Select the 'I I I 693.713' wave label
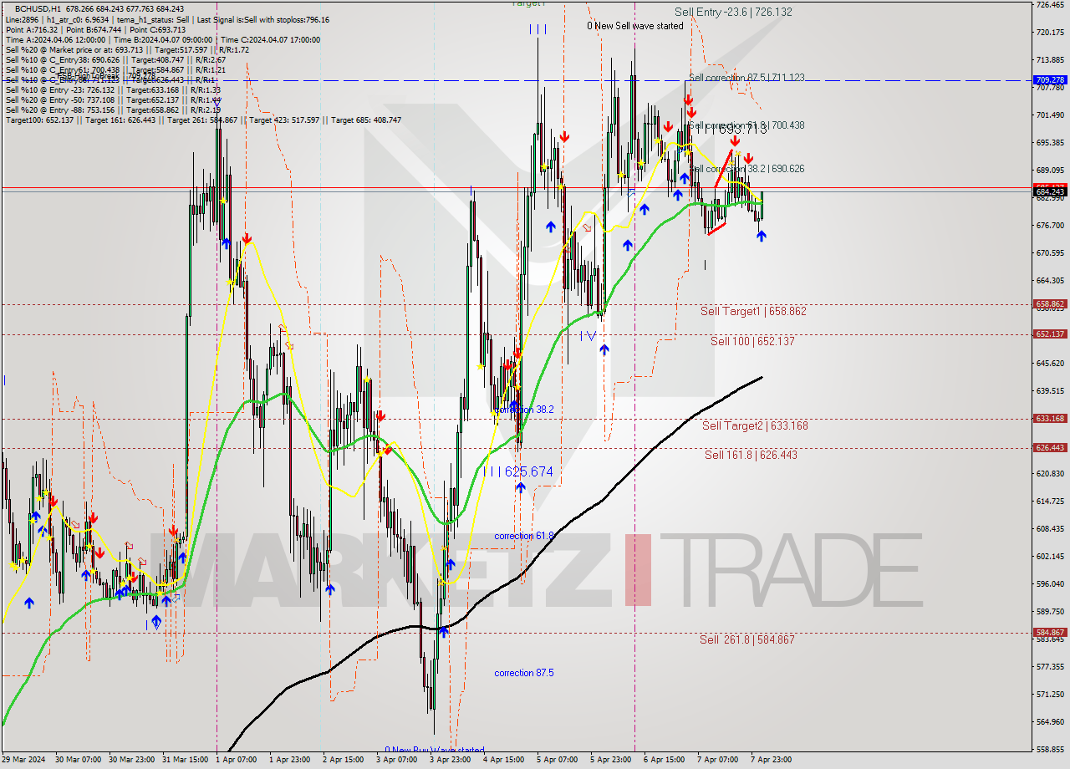The height and width of the screenshot is (769, 1070). (x=732, y=129)
